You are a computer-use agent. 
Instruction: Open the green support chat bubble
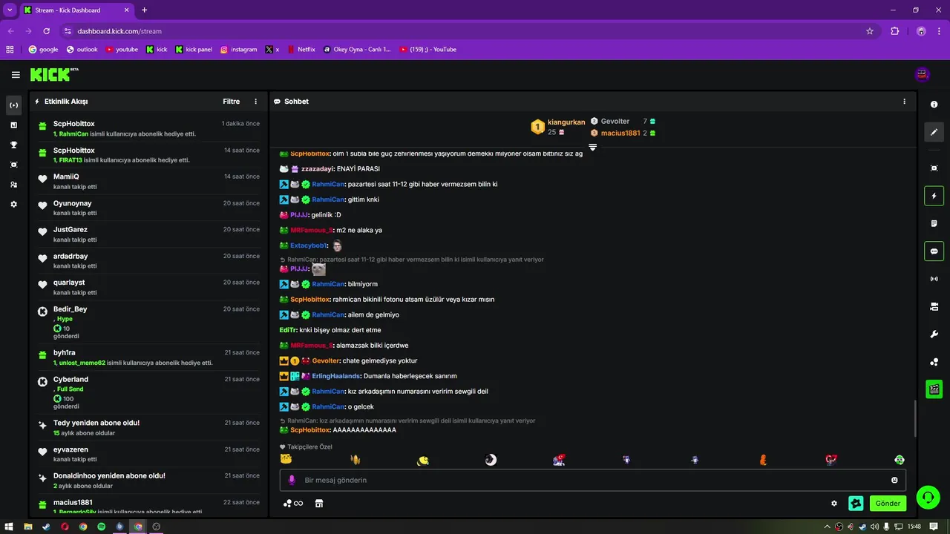click(x=928, y=497)
